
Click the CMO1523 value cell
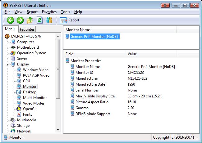(136, 73)
